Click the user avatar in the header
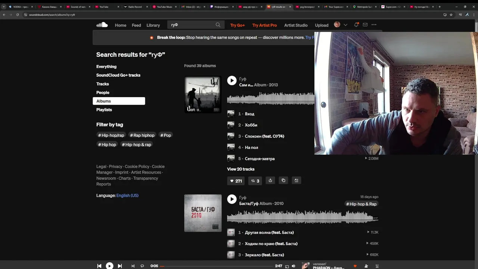478x269 pixels. click(337, 25)
